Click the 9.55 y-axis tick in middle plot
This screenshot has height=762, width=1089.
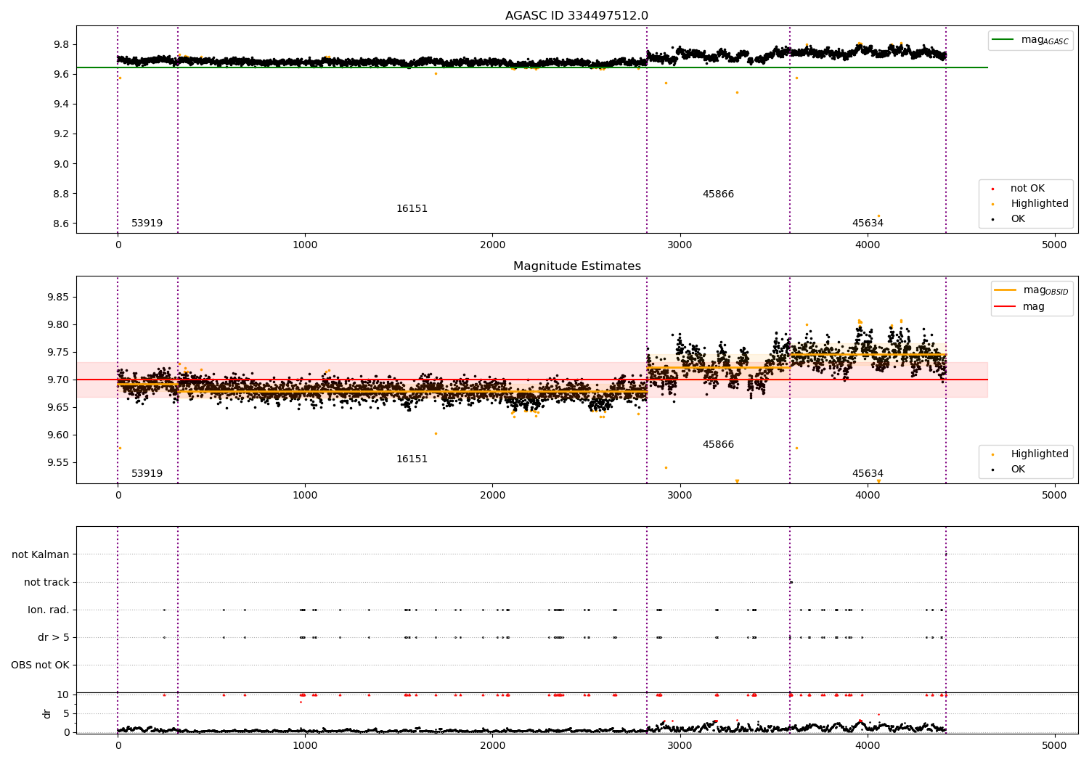(57, 463)
